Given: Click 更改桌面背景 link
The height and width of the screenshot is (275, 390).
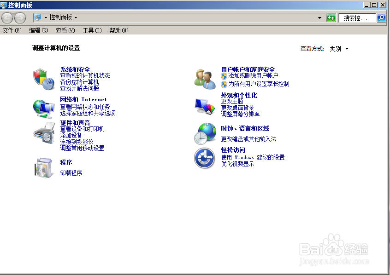Looking at the screenshot, I should 238,108.
